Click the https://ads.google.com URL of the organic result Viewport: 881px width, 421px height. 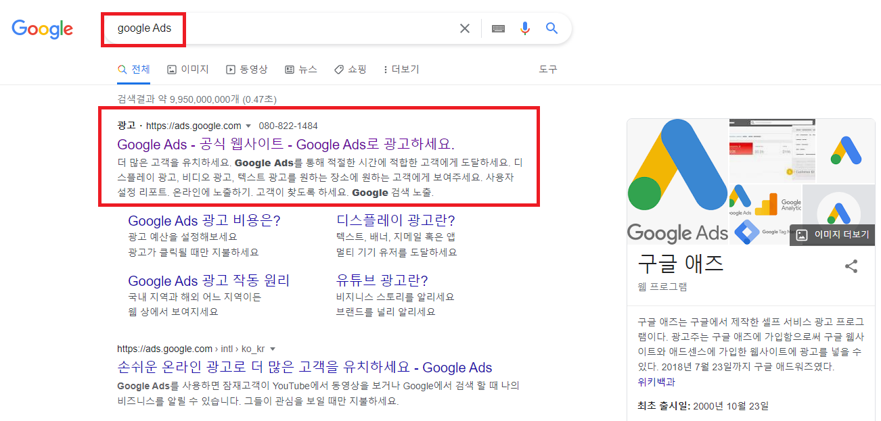[164, 349]
